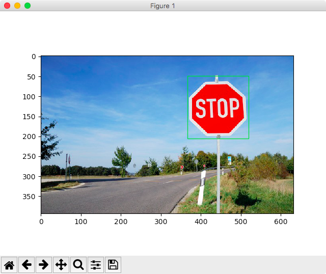Click the x-axis tick label 400
Viewport: 326px width, 274px height.
coord(201,222)
